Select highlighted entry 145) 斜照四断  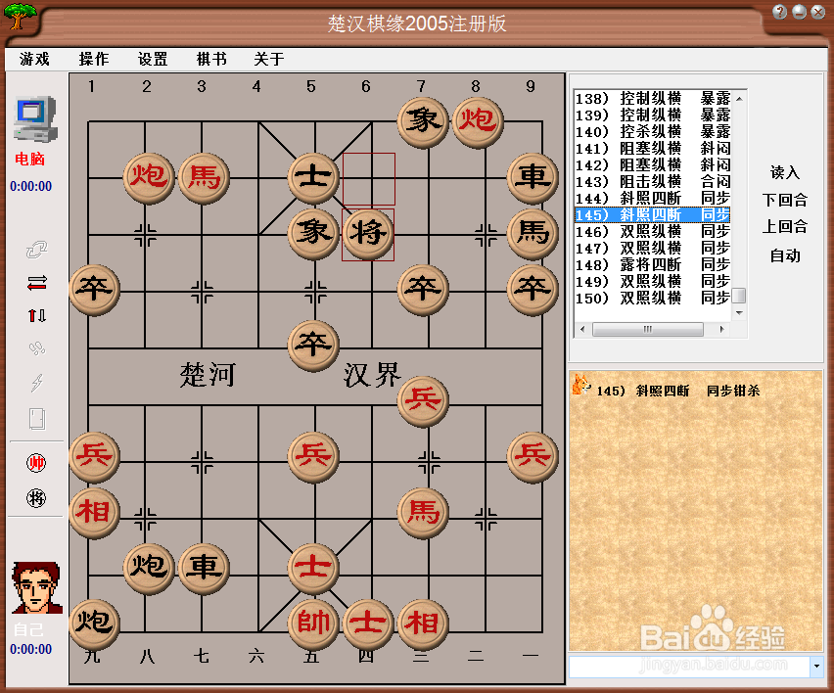coord(653,215)
